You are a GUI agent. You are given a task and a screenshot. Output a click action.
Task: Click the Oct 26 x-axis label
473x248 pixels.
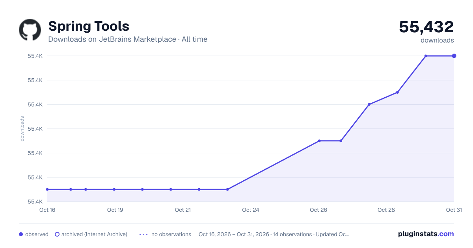(x=318, y=210)
